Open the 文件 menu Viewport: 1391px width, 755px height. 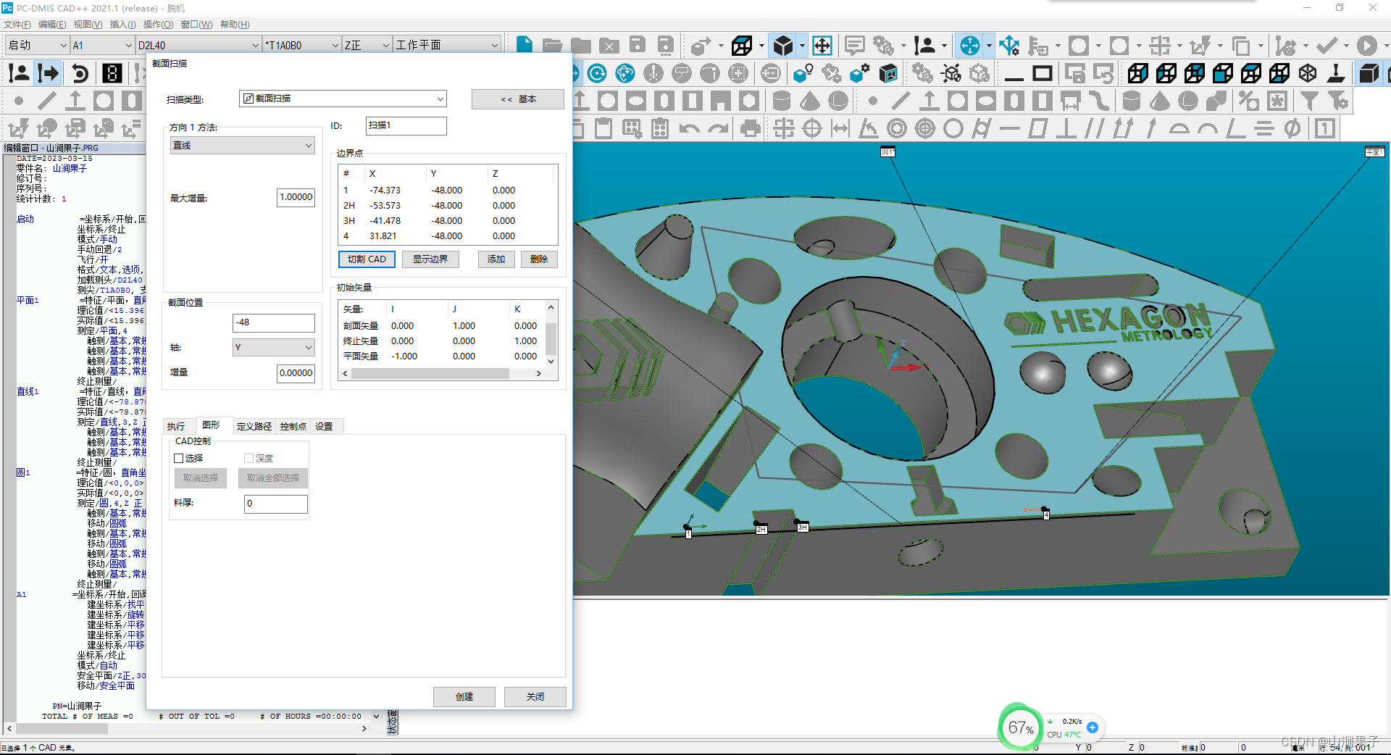tap(17, 25)
